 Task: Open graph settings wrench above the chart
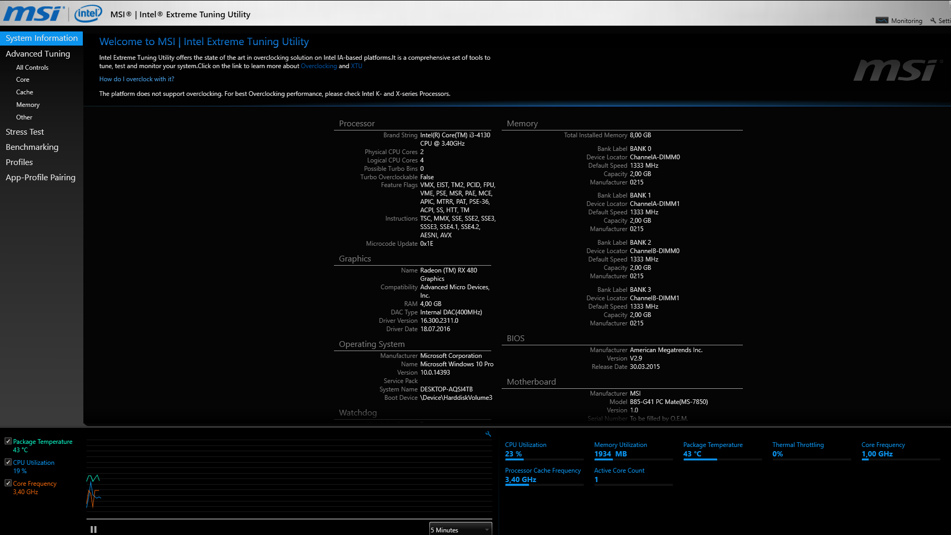point(488,434)
